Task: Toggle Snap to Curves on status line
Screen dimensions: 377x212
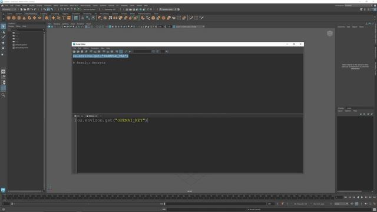Action: coord(65,9)
